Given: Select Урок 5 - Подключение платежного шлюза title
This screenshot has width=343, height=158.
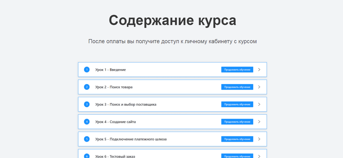Looking at the screenshot, I should point(131,139).
